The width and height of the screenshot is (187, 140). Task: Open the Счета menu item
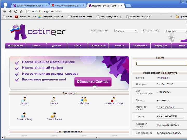pyautogui.click(x=77, y=46)
